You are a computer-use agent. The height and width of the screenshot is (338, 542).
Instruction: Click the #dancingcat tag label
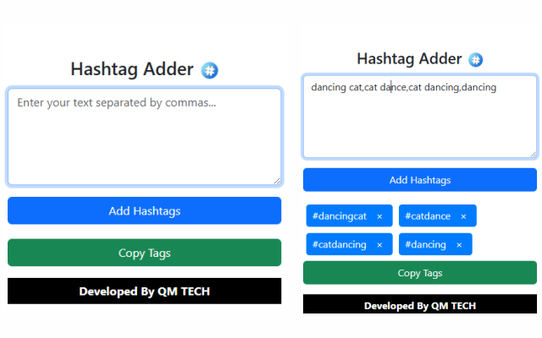point(340,216)
